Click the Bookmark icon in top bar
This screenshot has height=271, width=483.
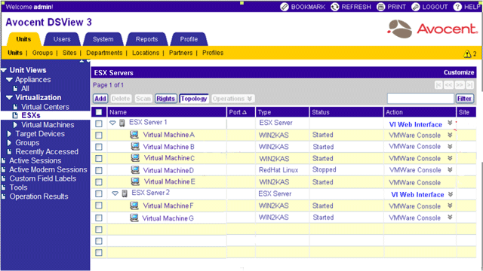click(285, 7)
